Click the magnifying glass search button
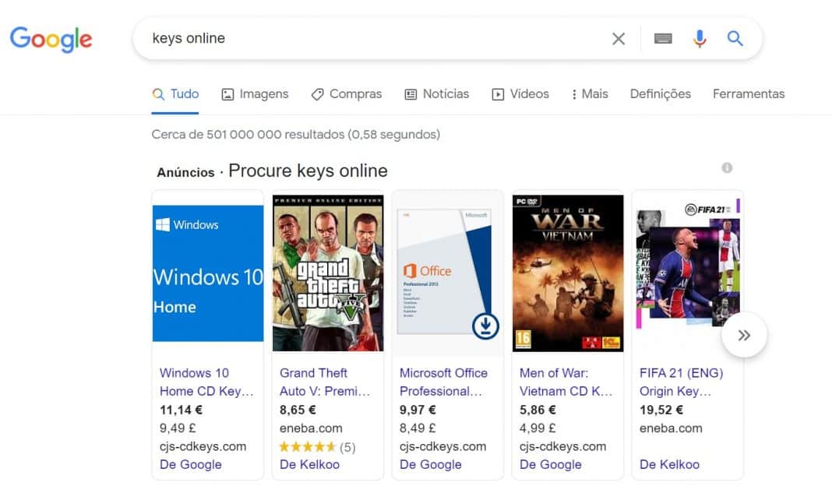 735,38
